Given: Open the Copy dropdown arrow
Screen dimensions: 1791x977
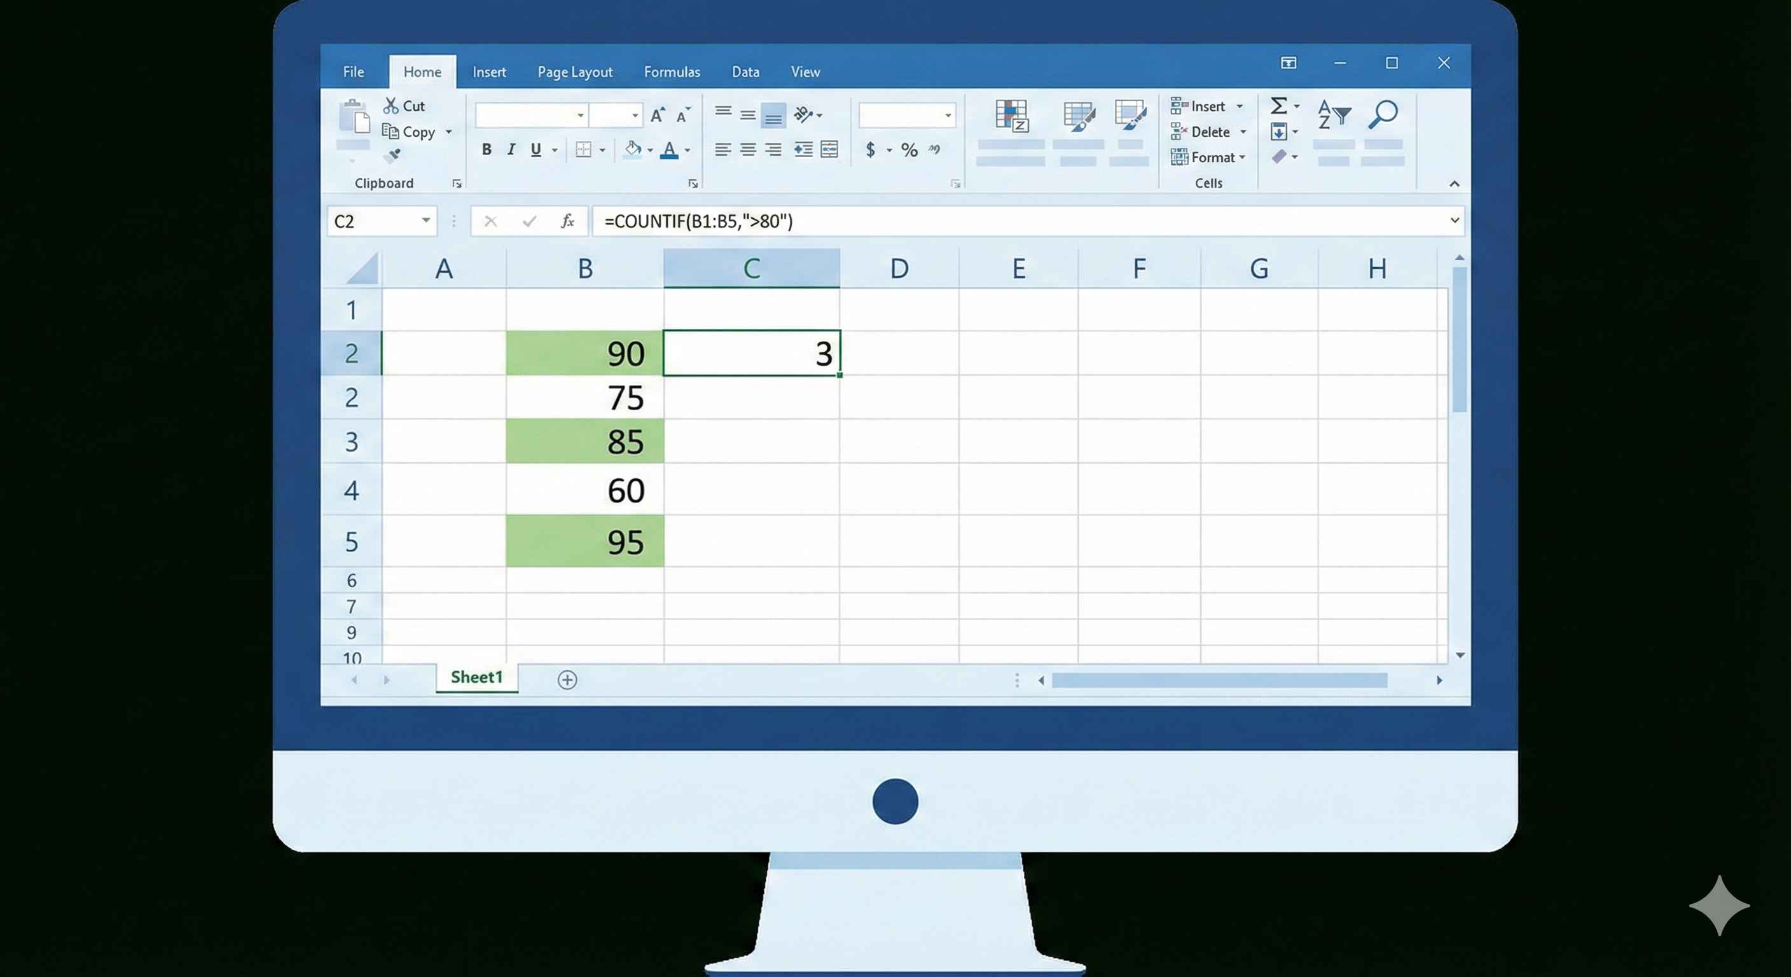Looking at the screenshot, I should tap(448, 132).
